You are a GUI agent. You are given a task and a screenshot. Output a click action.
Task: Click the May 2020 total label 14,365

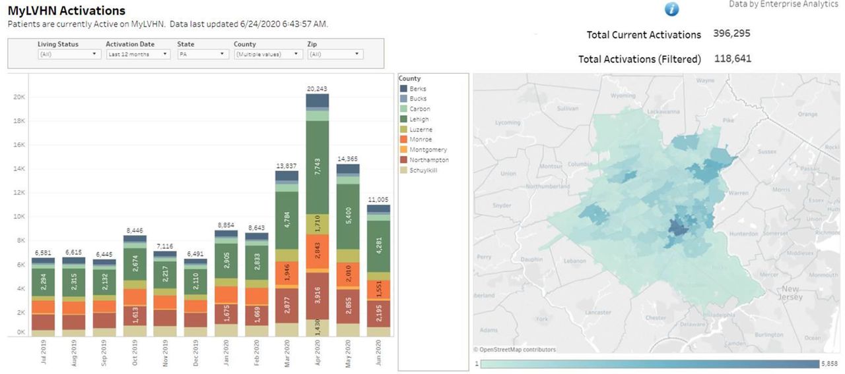coord(348,159)
